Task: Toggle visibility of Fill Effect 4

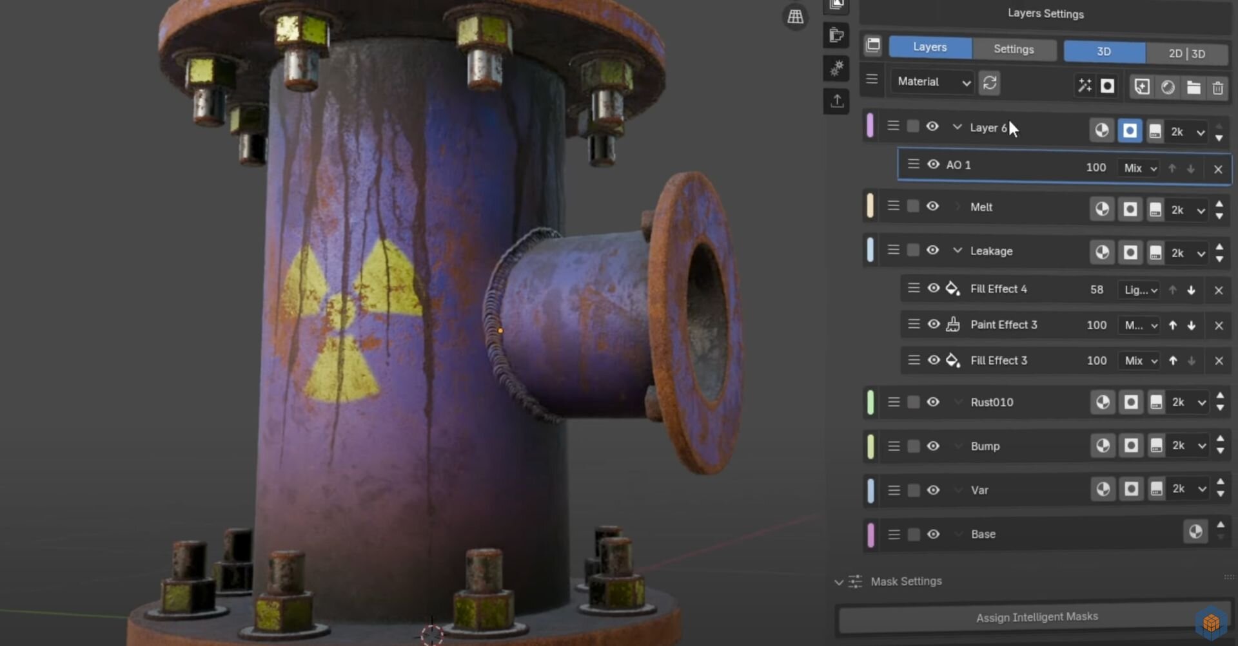Action: (933, 288)
